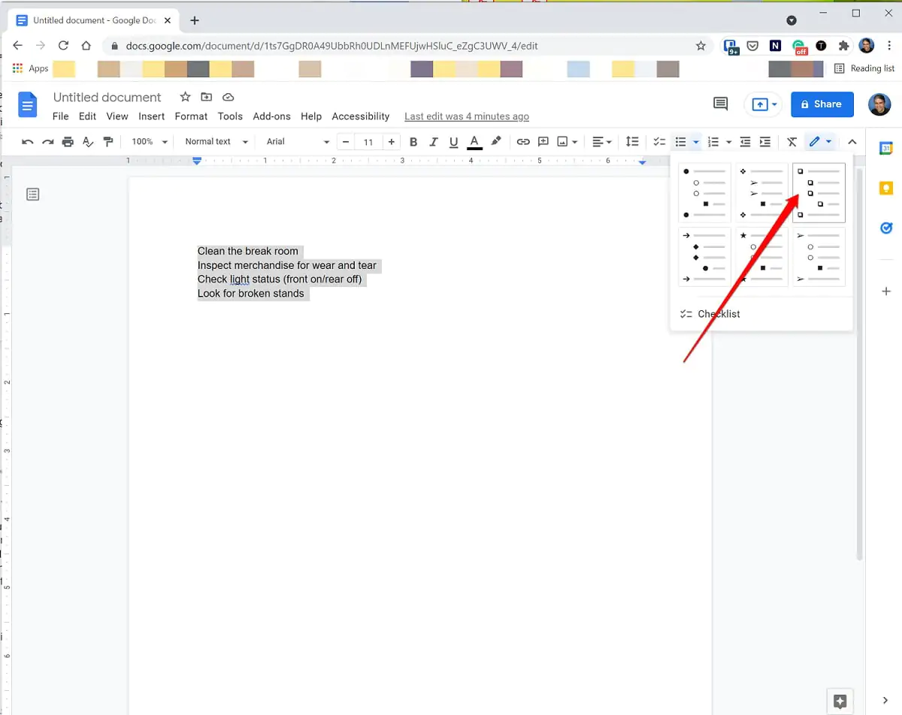Toggle Italic formatting

pos(434,142)
